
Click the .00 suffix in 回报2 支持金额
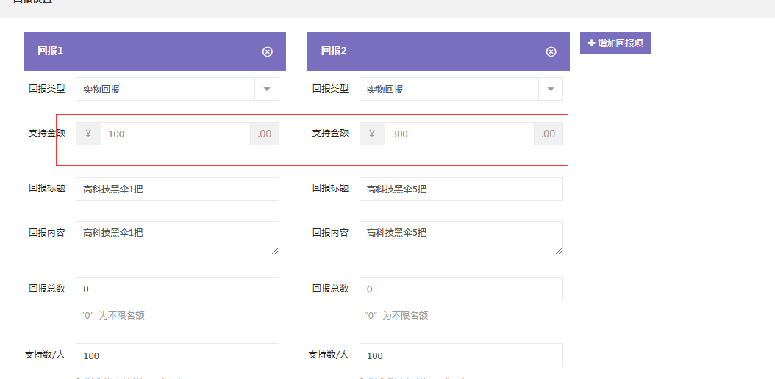coord(548,134)
